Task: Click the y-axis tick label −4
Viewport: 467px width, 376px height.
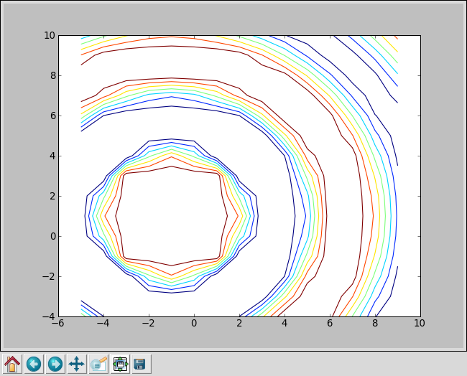Action: [x=48, y=316]
